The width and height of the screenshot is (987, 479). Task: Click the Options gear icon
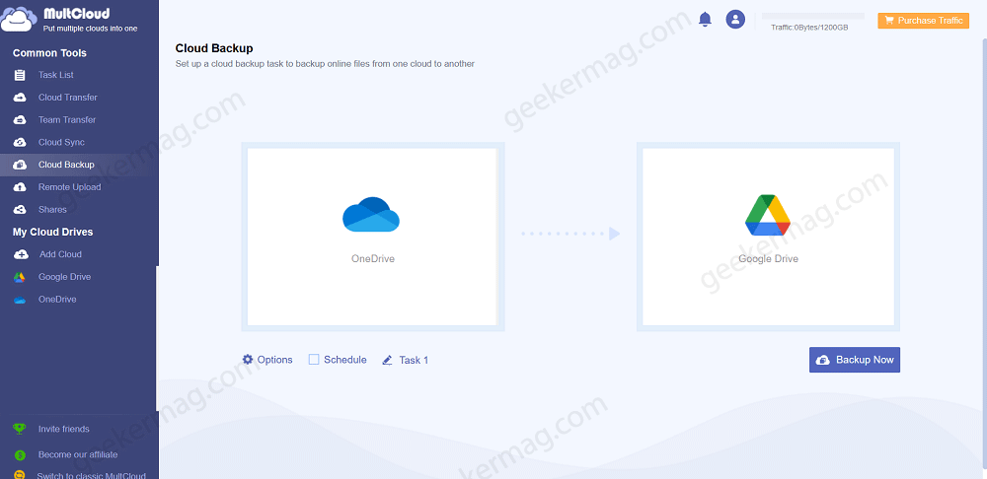pyautogui.click(x=248, y=360)
